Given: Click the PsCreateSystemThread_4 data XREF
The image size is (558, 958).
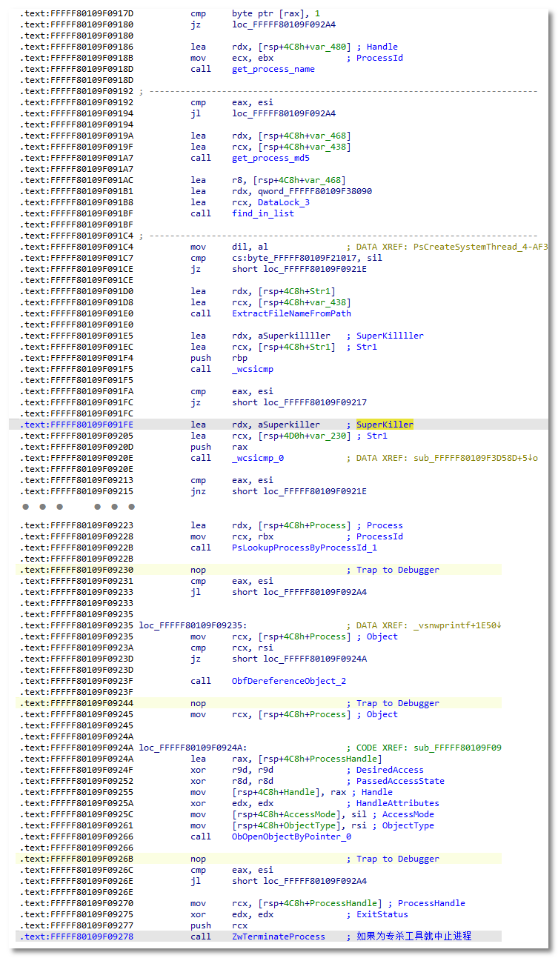Looking at the screenshot, I should coord(482,247).
